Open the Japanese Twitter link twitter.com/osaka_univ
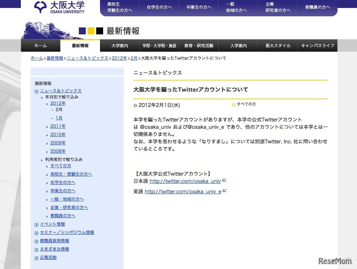 click(x=185, y=181)
